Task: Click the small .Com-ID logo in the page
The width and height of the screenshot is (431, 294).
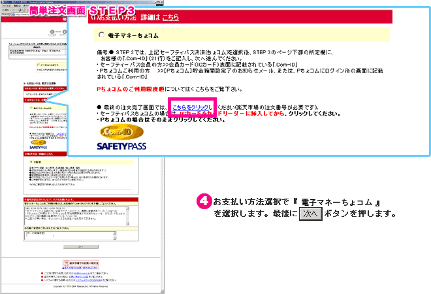Action: pos(39,142)
